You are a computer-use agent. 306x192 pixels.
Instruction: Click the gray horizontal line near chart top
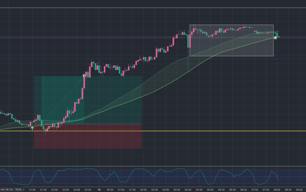(x=149, y=8)
